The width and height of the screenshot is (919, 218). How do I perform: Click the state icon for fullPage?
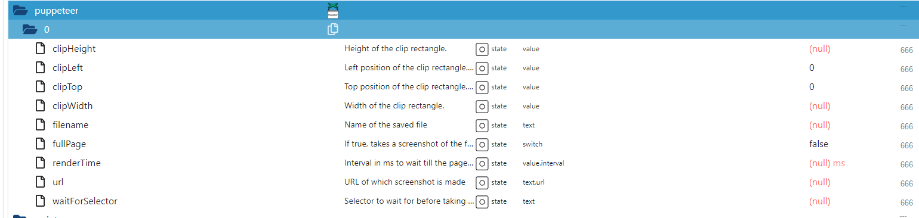pos(482,144)
